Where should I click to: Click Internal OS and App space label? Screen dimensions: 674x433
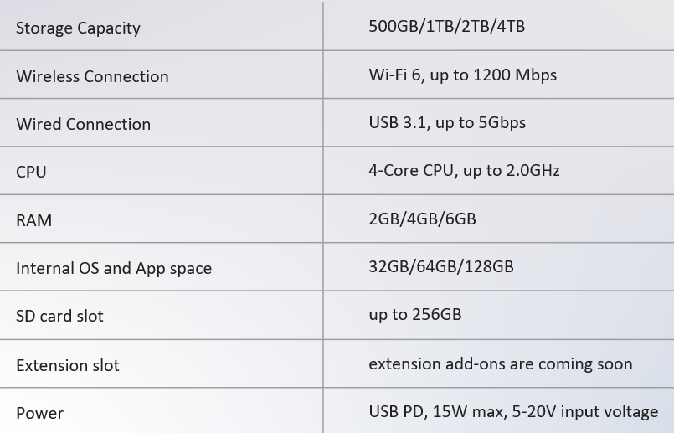tap(113, 268)
